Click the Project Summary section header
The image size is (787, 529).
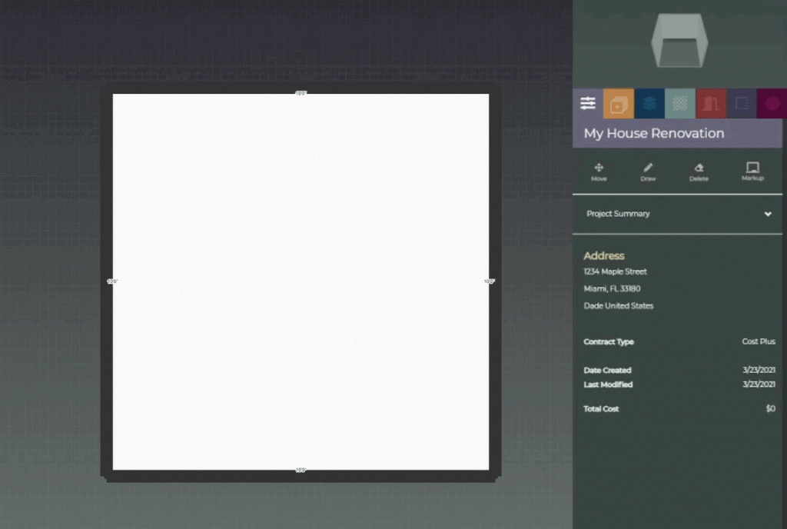pos(618,214)
